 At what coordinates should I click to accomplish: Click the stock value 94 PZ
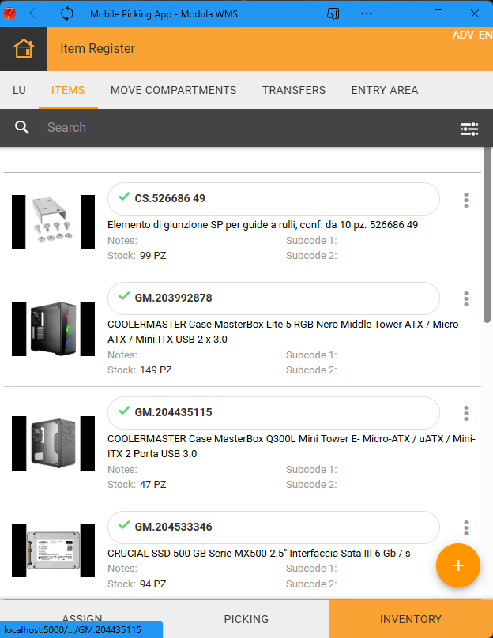[153, 584]
